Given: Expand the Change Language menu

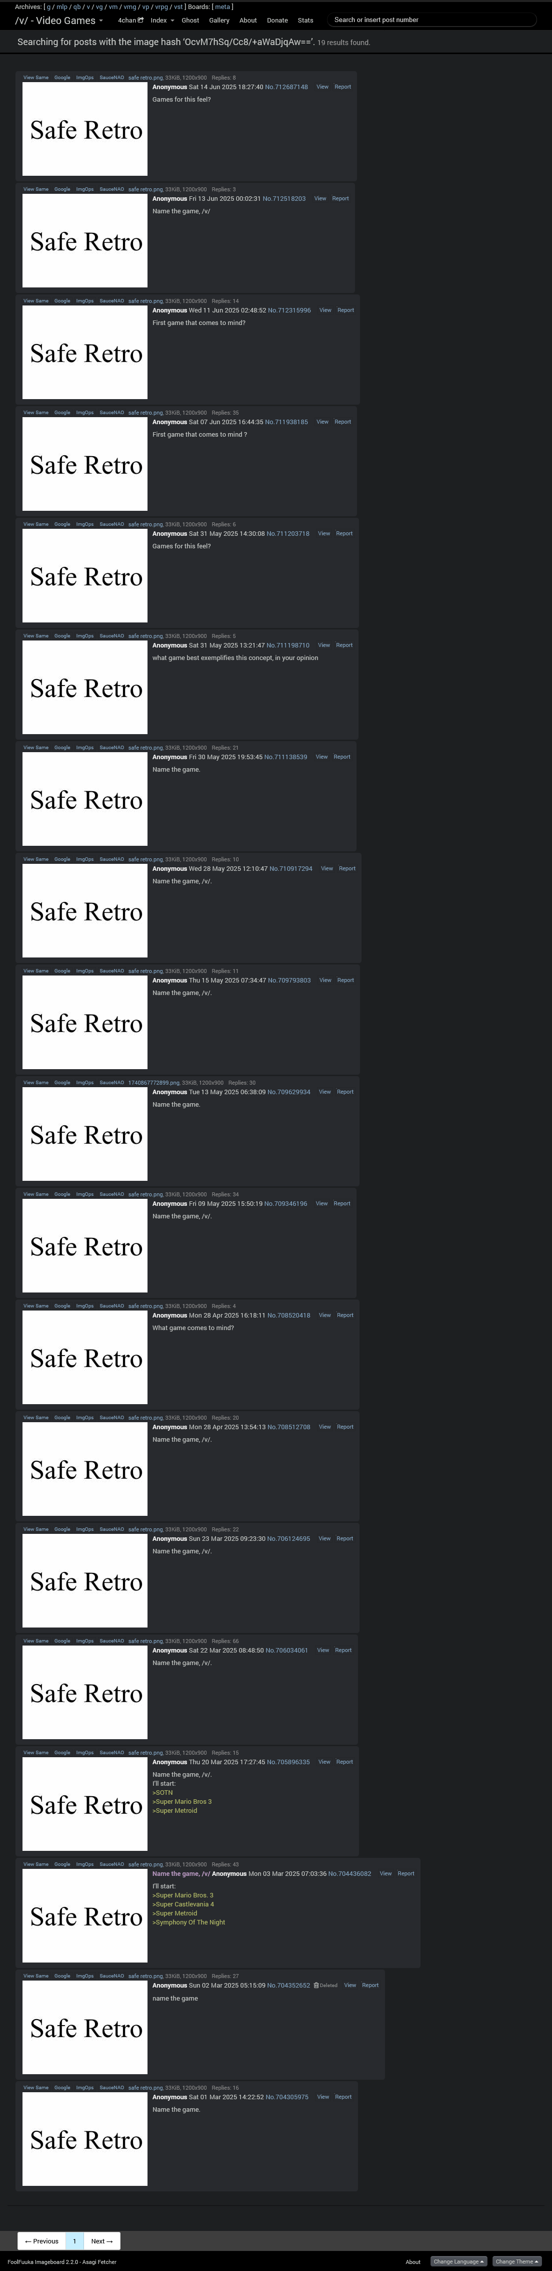Looking at the screenshot, I should click(x=458, y=2261).
